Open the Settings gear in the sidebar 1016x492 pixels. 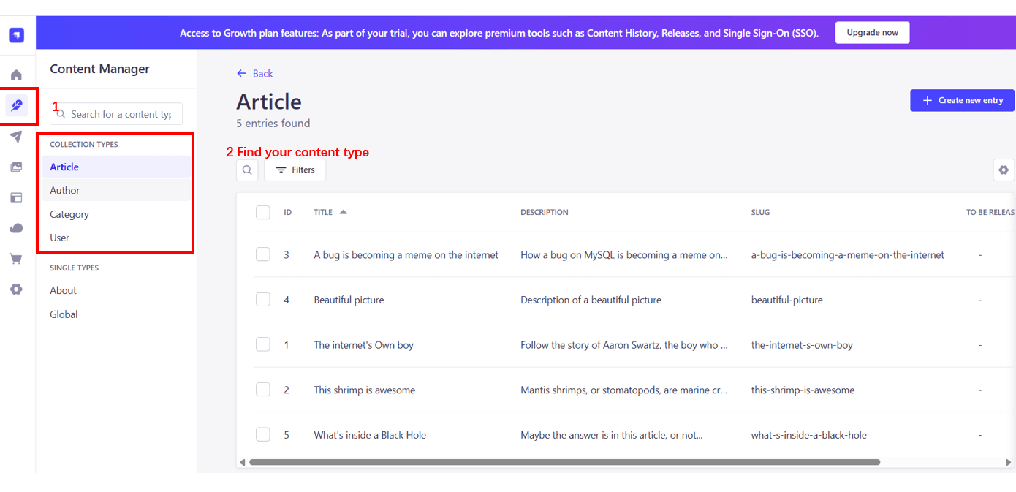[16, 289]
